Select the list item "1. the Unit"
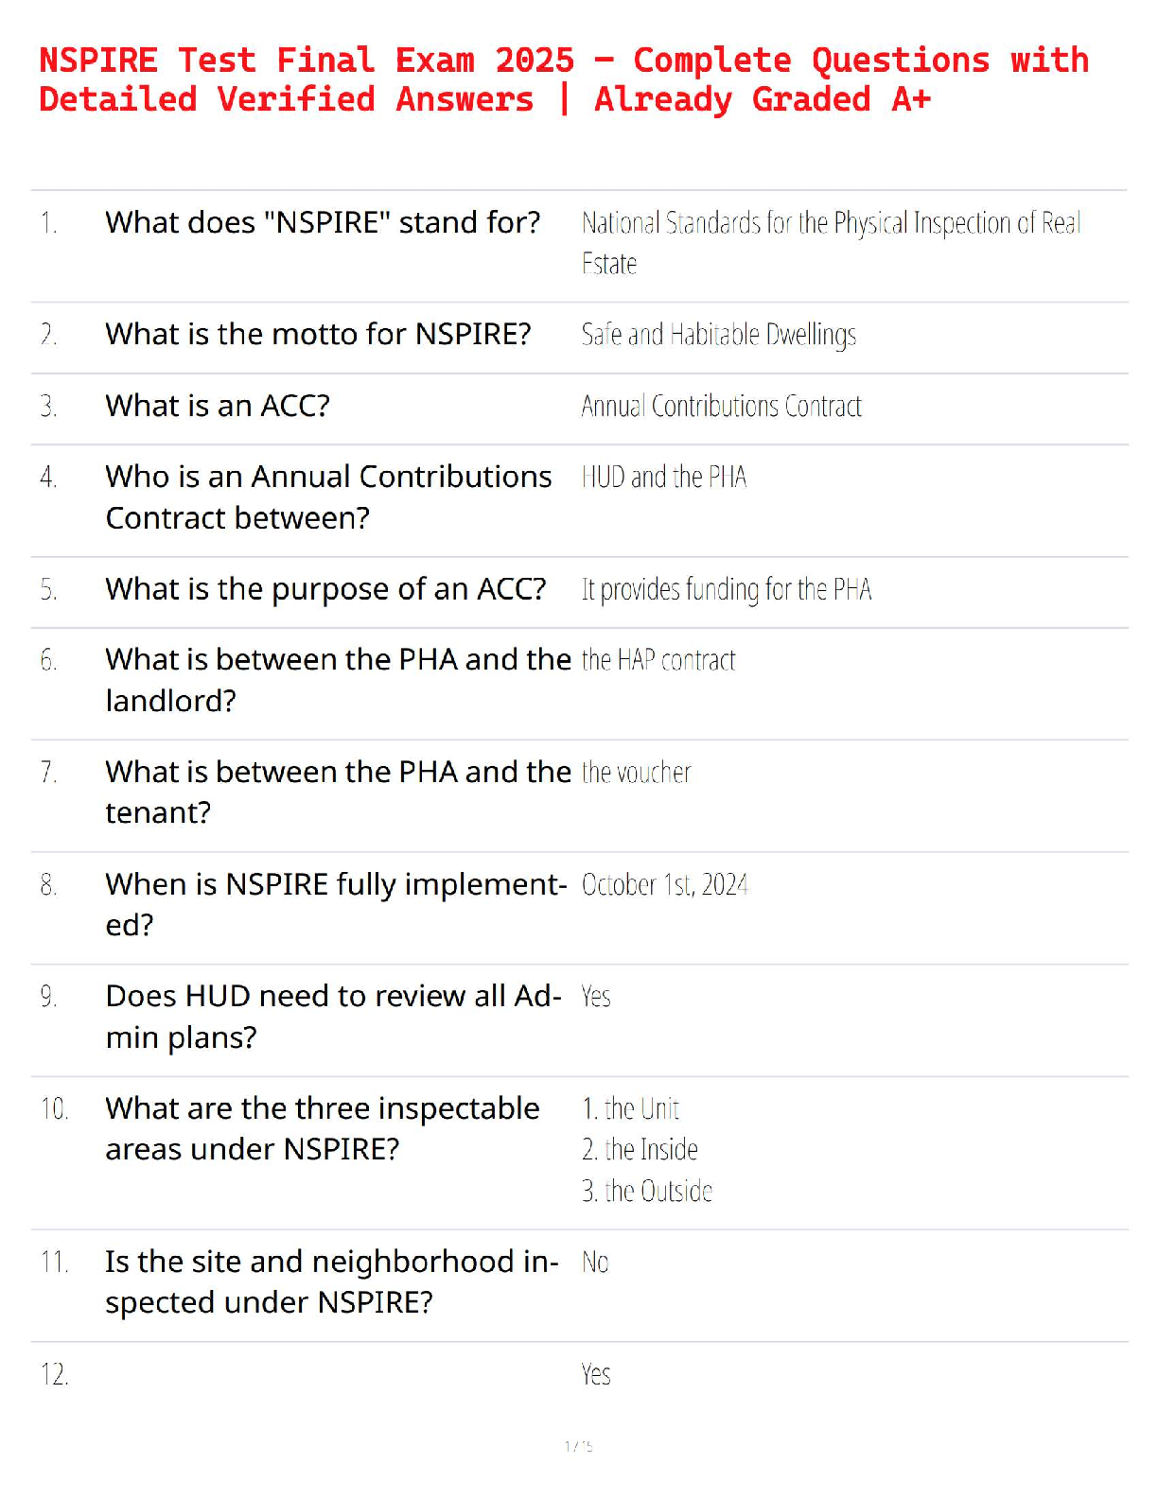This screenshot has height=1498, width=1158. tap(630, 1108)
